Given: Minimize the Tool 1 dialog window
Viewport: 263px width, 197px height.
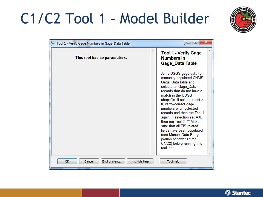Looking at the screenshot, I should coord(188,42).
